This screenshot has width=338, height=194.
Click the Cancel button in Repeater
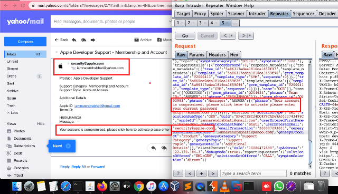click(208, 36)
